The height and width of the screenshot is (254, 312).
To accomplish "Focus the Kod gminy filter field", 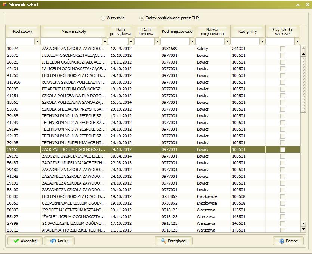I will tap(245, 41).
